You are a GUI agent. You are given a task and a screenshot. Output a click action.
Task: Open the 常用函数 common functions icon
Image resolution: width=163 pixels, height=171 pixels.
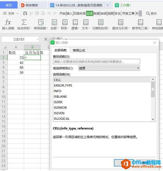point(41,22)
